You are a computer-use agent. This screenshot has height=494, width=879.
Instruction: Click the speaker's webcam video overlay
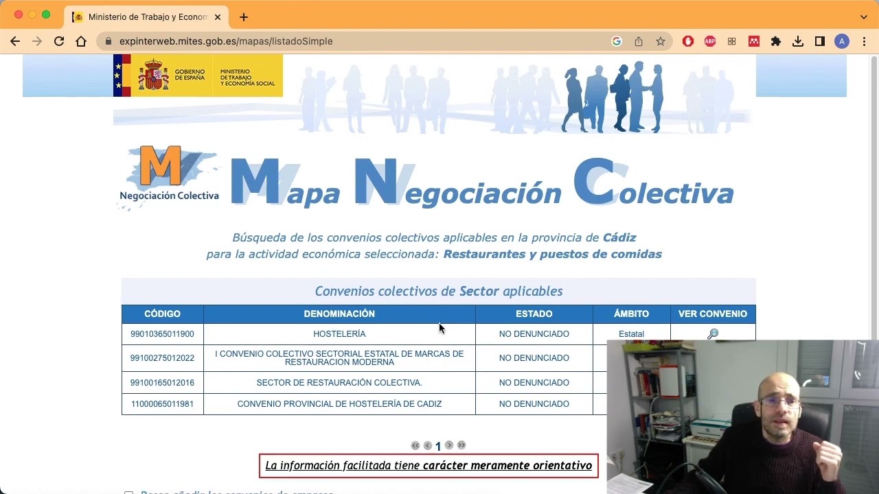point(743,417)
